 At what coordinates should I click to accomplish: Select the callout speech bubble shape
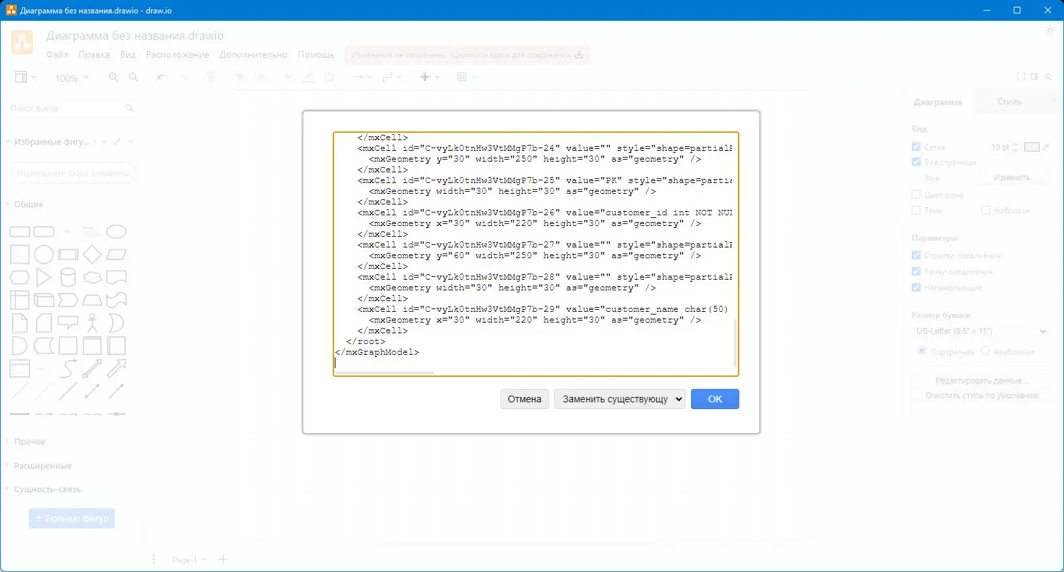[x=68, y=323]
